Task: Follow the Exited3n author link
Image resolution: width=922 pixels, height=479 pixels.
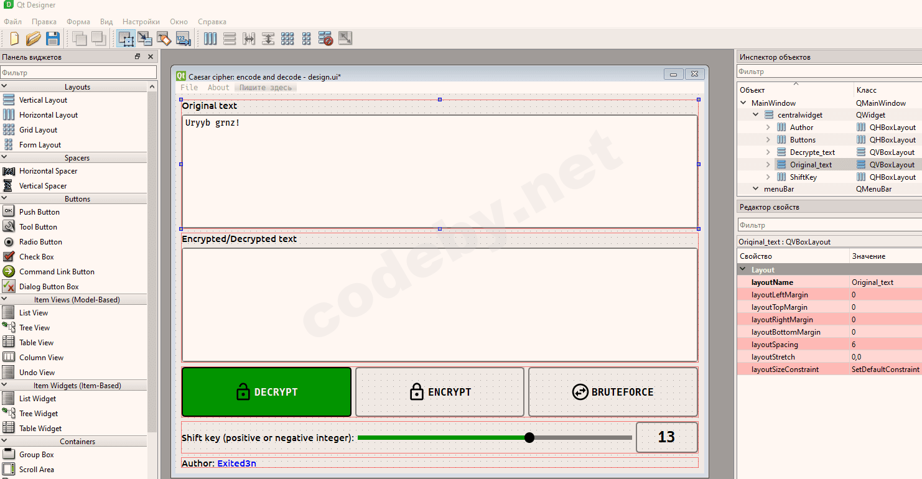Action: pyautogui.click(x=236, y=463)
